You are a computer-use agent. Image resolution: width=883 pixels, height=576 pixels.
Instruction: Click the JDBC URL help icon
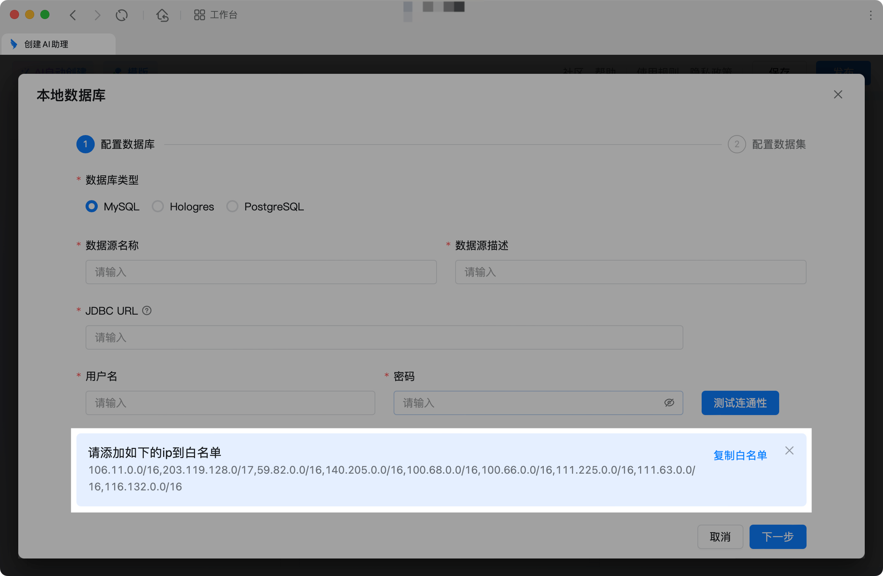147,311
